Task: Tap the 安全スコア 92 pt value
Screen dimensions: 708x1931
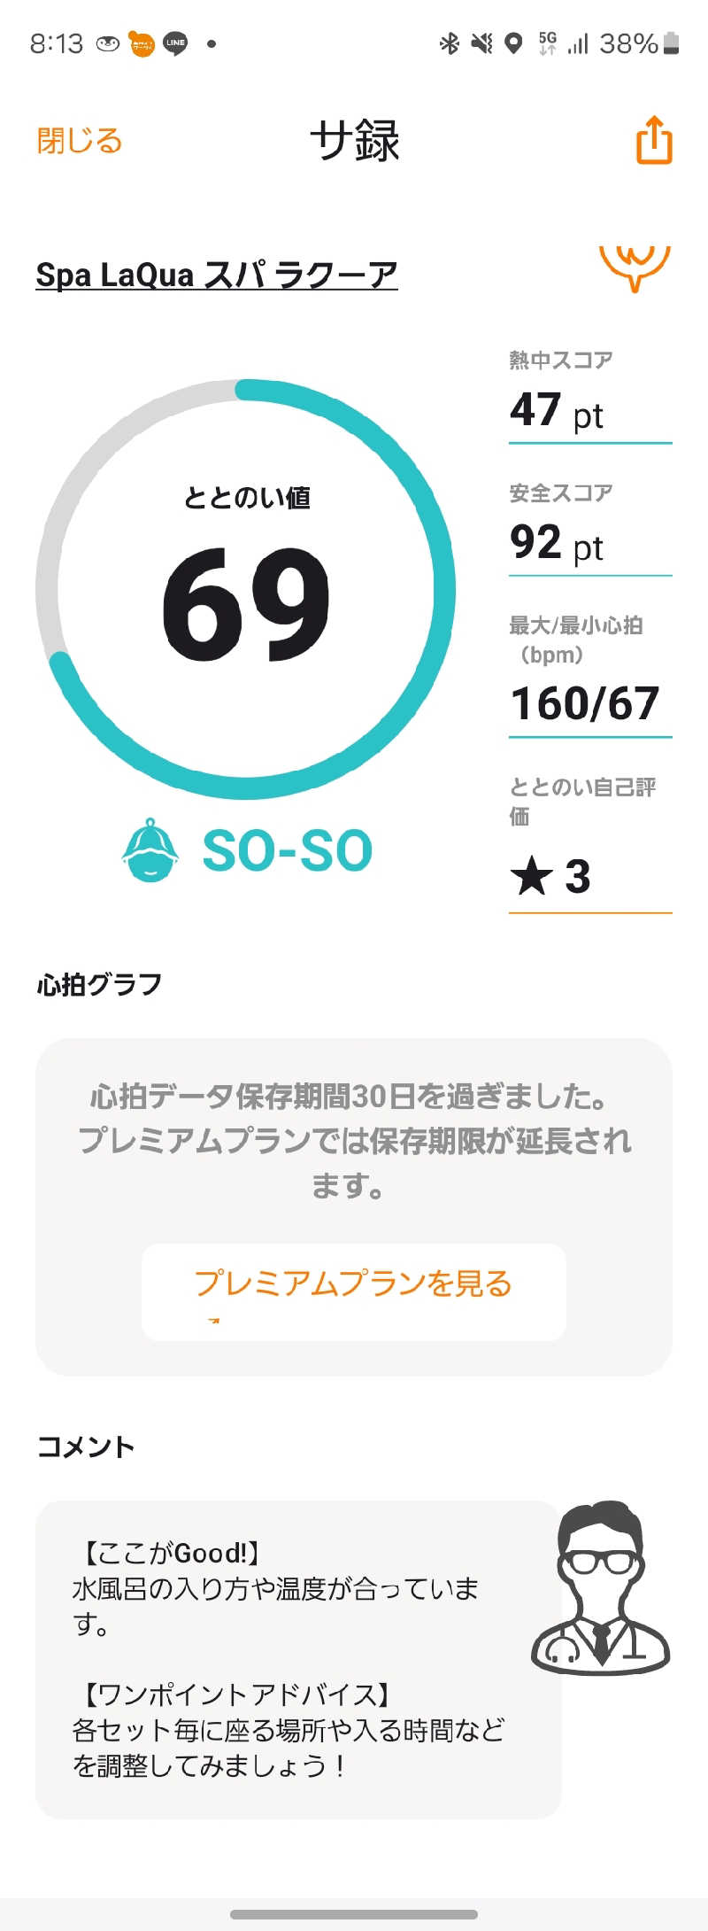Action: coord(557,543)
